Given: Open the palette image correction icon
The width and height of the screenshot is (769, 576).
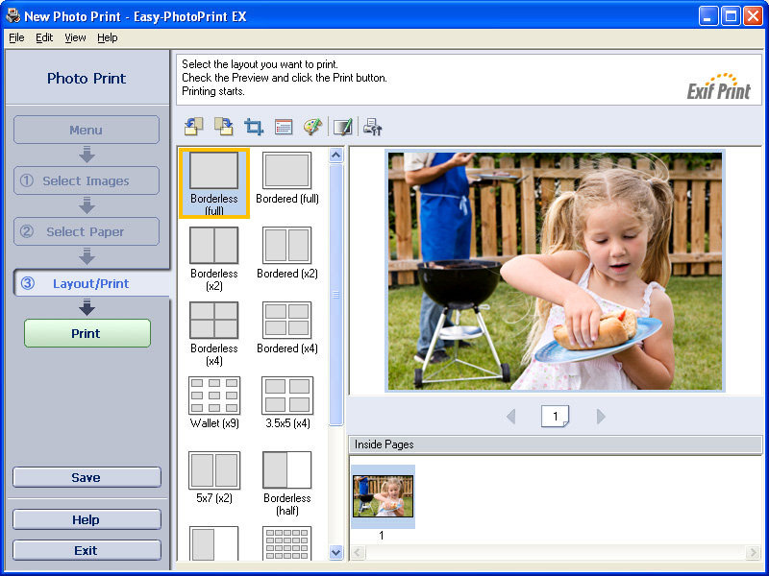Looking at the screenshot, I should pos(312,127).
